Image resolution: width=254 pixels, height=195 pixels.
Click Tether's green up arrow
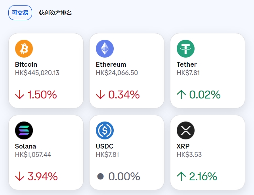pos(181,95)
